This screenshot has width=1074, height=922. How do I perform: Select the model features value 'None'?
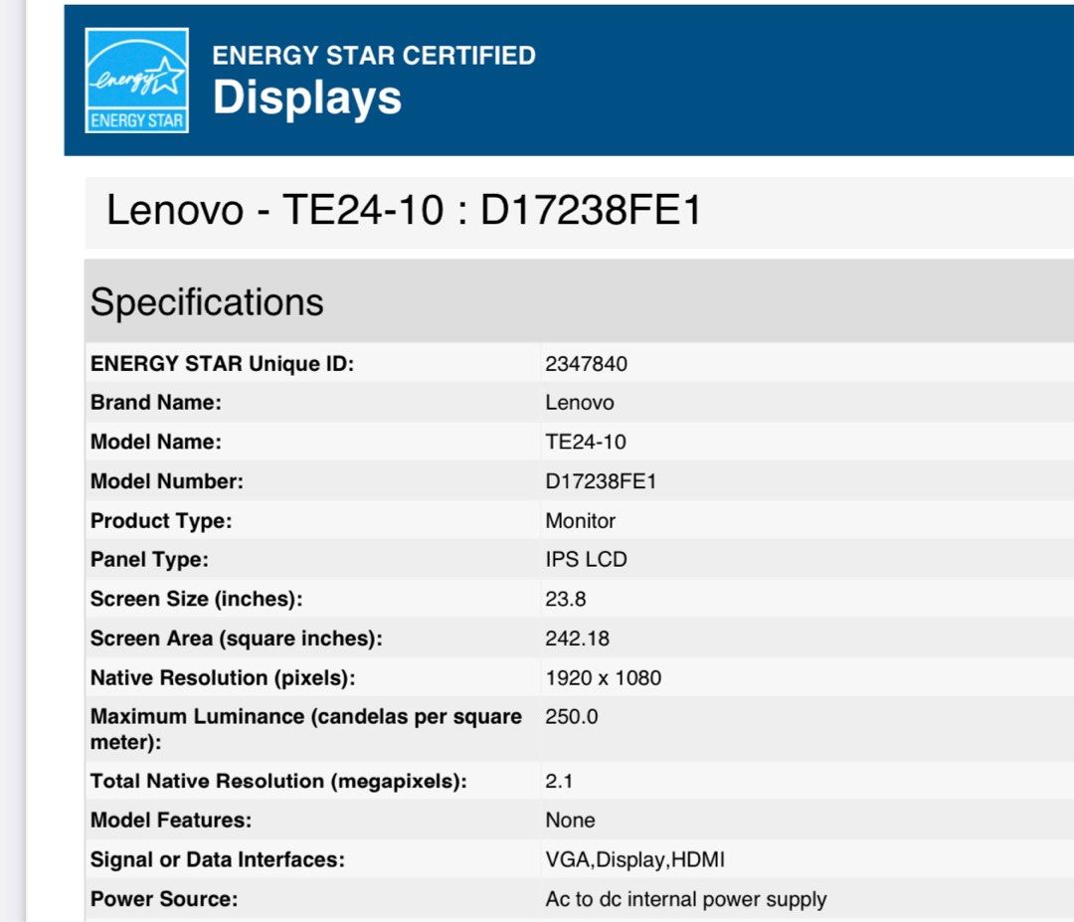coord(570,821)
